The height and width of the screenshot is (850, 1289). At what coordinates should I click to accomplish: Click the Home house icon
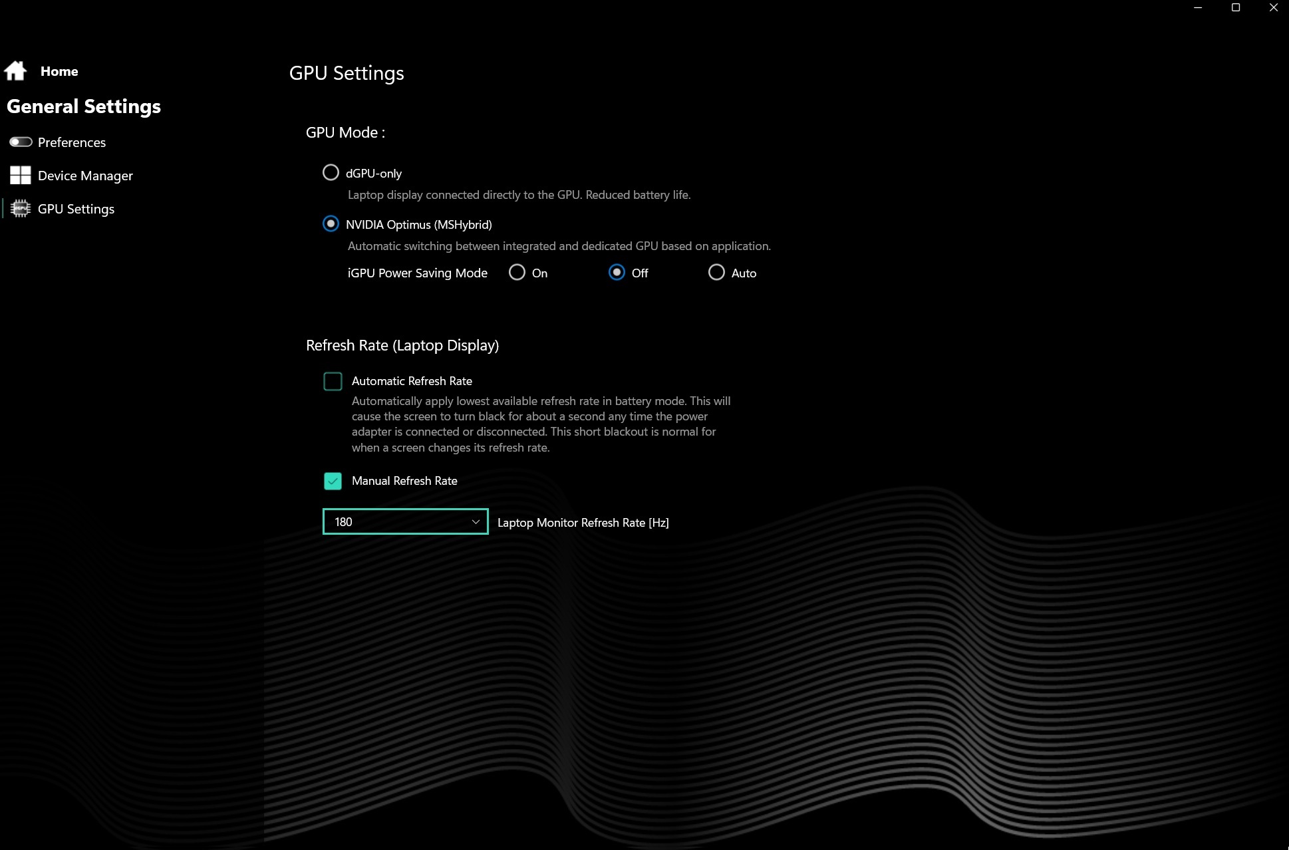tap(15, 71)
